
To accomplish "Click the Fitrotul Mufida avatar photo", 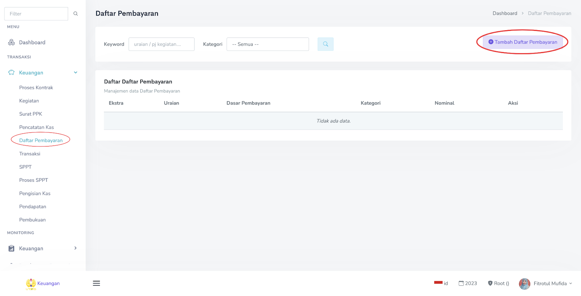I will [x=524, y=284].
